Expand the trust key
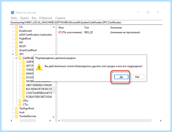 (13, 113)
